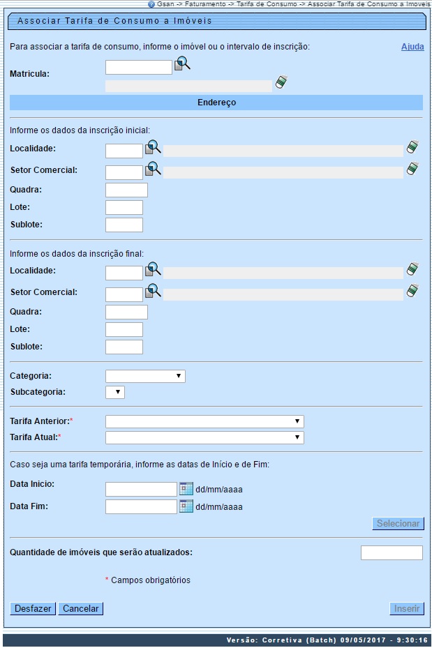Screen dimensions: 432x648
Task: Open the Tarifa Anterior dropdown
Action: pyautogui.click(x=204, y=421)
